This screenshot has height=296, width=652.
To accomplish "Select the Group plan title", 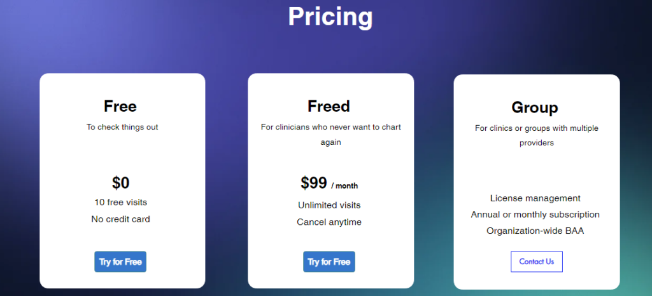I will click(x=535, y=107).
